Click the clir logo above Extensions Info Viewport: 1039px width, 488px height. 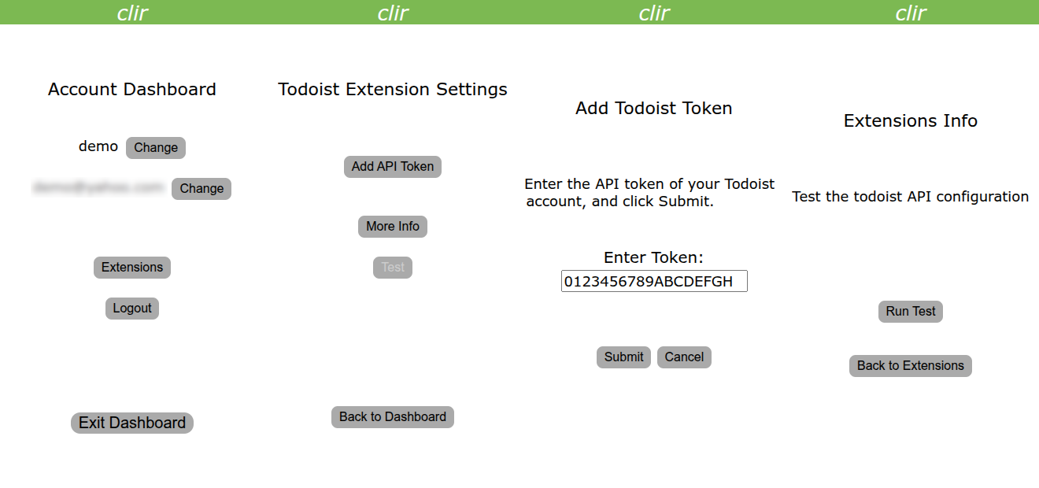(911, 13)
